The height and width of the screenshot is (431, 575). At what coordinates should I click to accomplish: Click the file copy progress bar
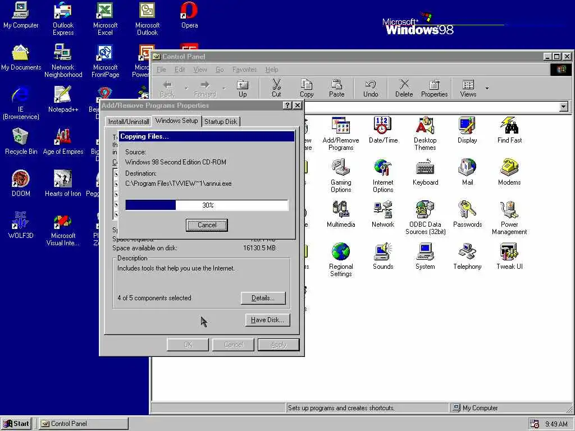[x=207, y=205]
